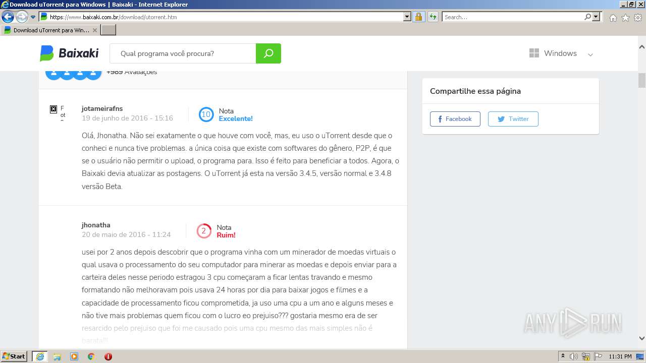646x363 pixels.
Task: Open Internet Explorer taskbar icon
Action: point(40,356)
